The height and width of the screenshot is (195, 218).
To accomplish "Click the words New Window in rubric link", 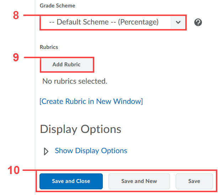I will click(119, 101).
